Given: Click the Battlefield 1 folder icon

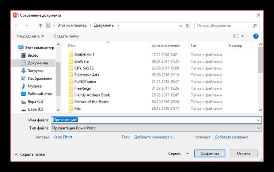Looking at the screenshot, I should point(71,55).
